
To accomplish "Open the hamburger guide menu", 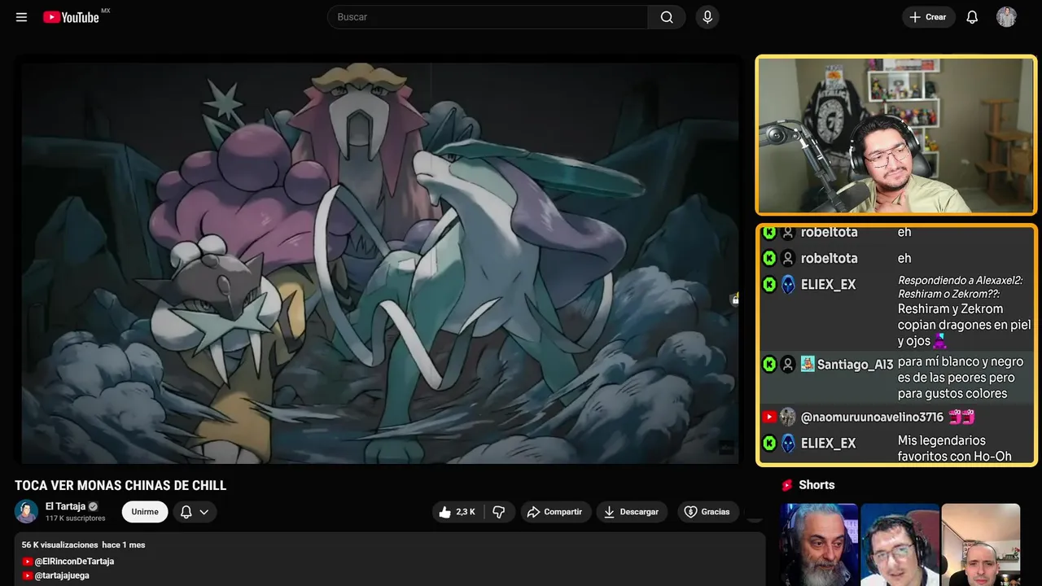I will 21,17.
